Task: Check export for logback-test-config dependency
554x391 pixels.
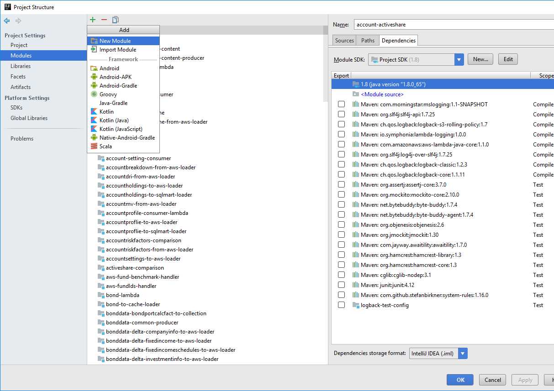Action: [x=341, y=305]
